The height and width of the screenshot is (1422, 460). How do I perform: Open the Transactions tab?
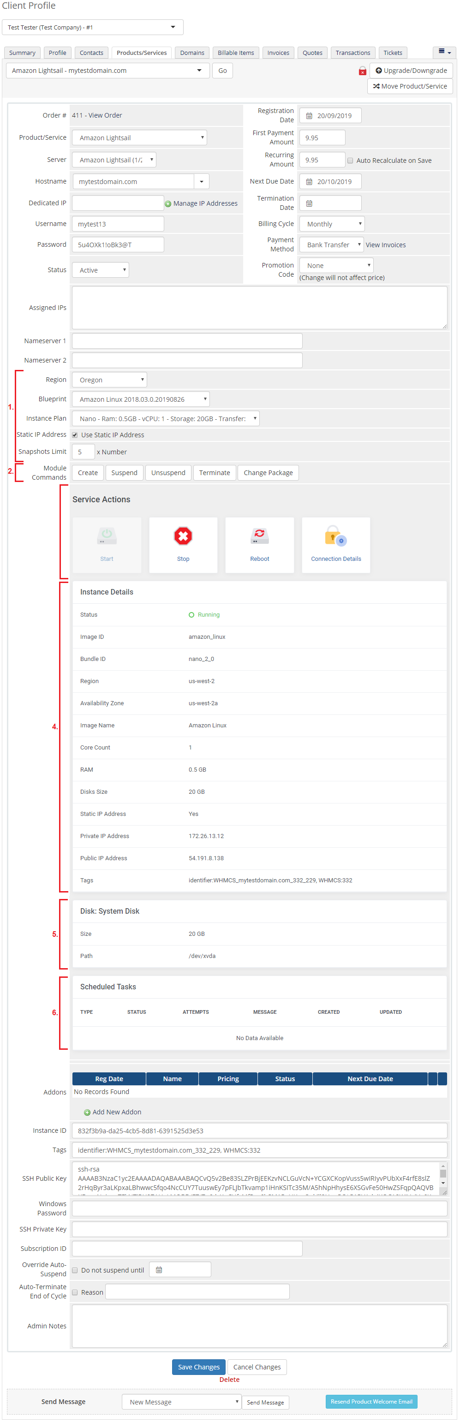pos(353,53)
